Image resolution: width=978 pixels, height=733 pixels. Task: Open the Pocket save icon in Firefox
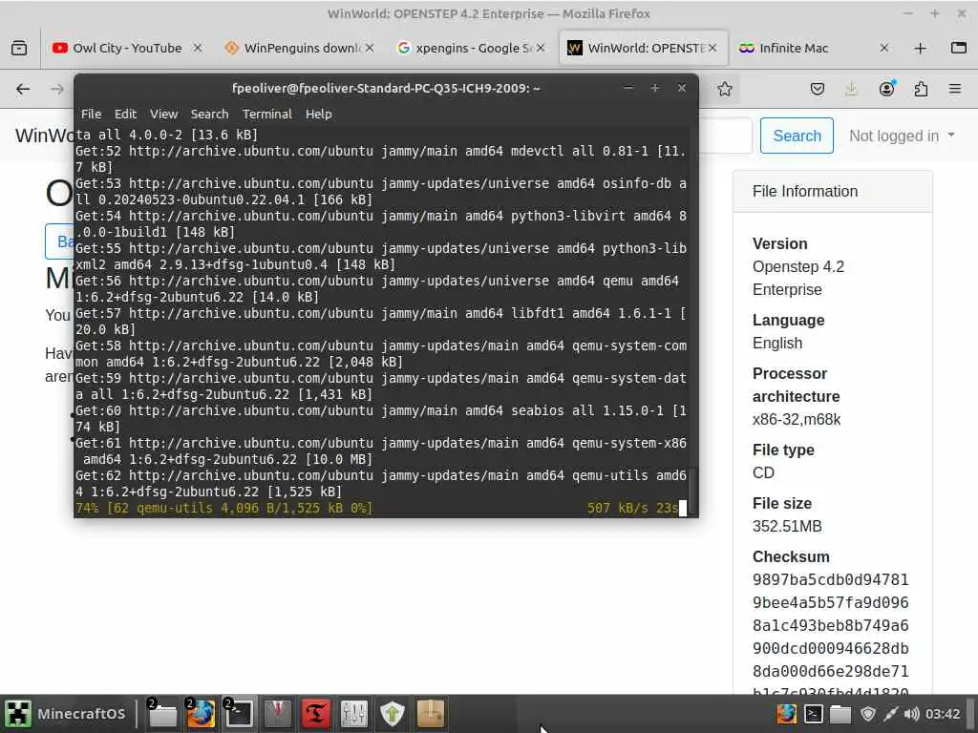(x=818, y=89)
